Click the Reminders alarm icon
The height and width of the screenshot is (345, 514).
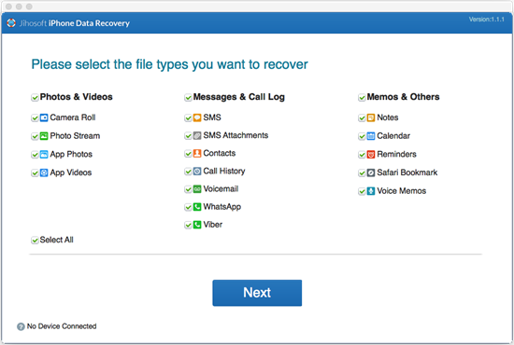(x=371, y=155)
